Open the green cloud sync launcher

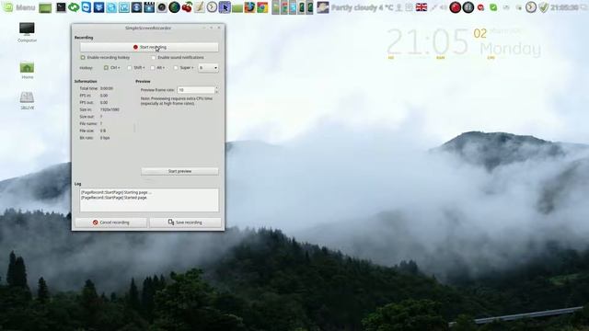point(74,7)
